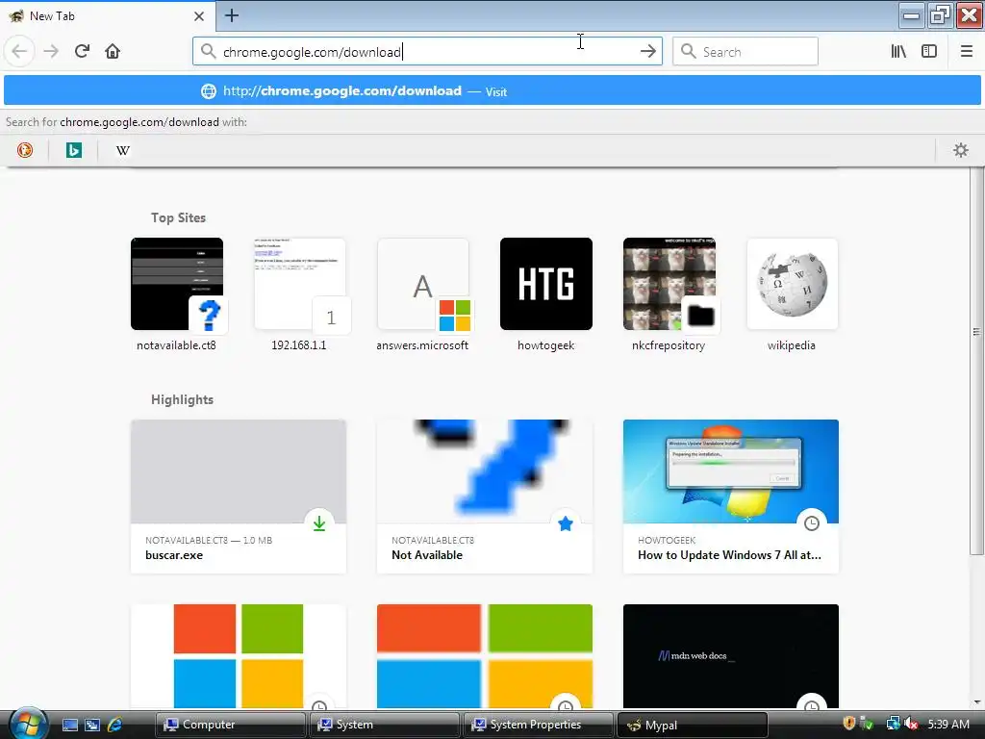Click the 5:39 AM clock

point(948,724)
